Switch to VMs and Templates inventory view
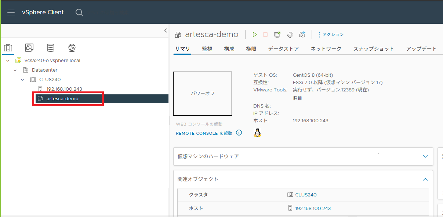Image resolution: width=443 pixels, height=217 pixels. click(x=29, y=48)
